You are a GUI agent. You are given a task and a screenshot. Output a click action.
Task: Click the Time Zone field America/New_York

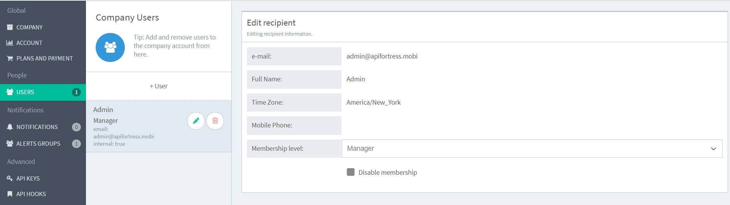(373, 103)
